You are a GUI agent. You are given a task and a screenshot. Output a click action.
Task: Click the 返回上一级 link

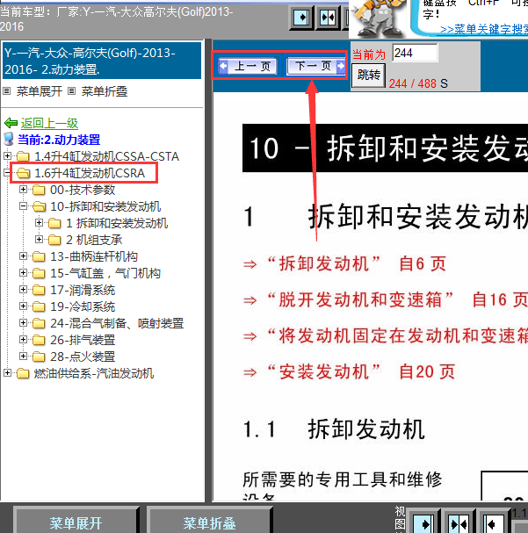(x=50, y=123)
